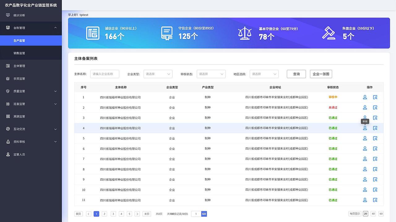Click the 基本守信企业 scales icon
This screenshot has height=222, width=396.
click(245, 33)
